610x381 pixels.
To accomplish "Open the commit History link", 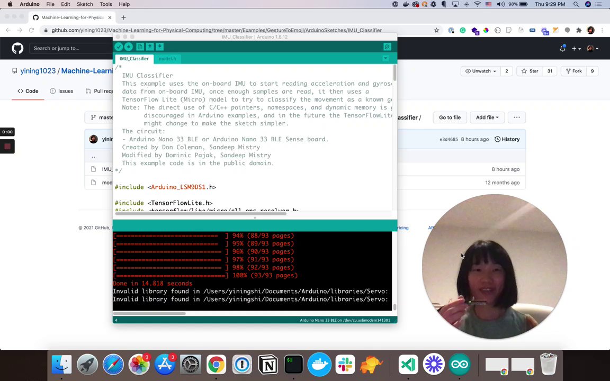I will click(x=507, y=139).
